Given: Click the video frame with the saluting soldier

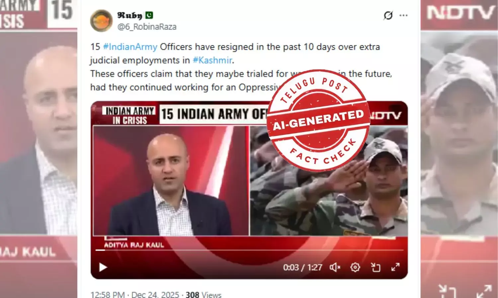Looking at the screenshot, I should 328,181.
